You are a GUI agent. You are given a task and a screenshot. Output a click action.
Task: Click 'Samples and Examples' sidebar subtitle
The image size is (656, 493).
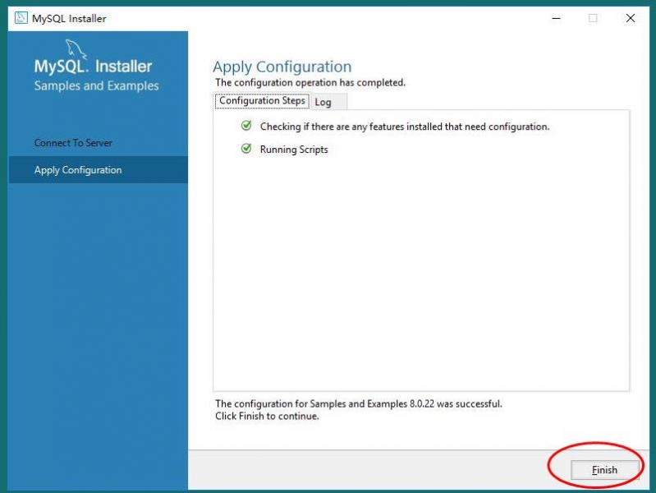click(x=96, y=86)
